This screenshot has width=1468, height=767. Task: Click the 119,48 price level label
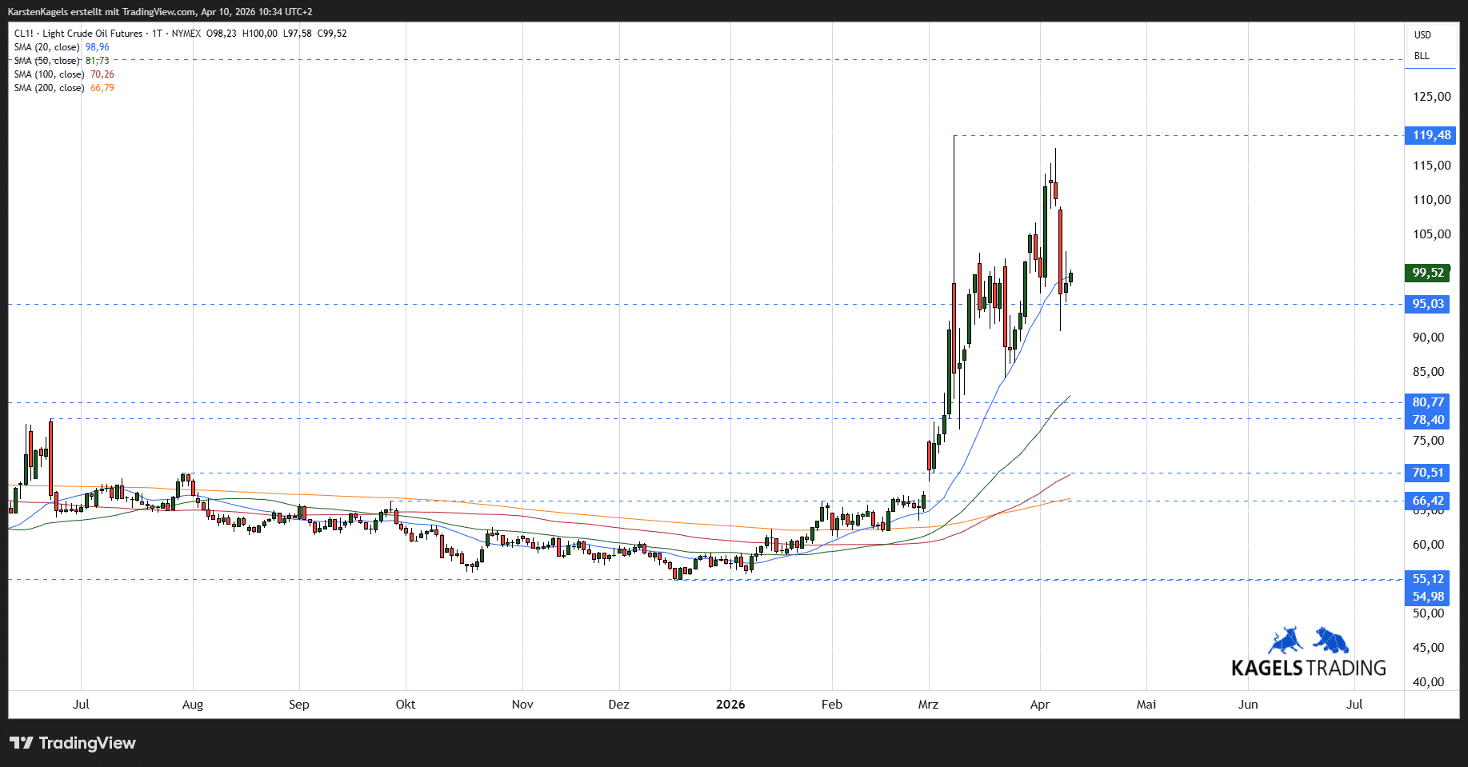pyautogui.click(x=1430, y=135)
